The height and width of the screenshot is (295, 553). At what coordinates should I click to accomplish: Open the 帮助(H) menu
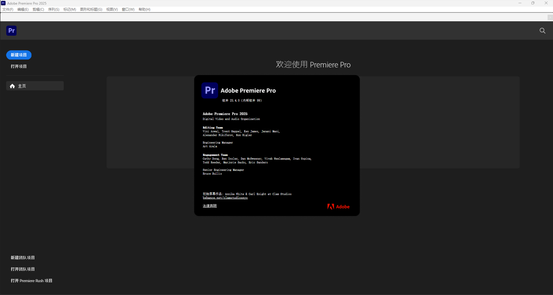(x=144, y=9)
